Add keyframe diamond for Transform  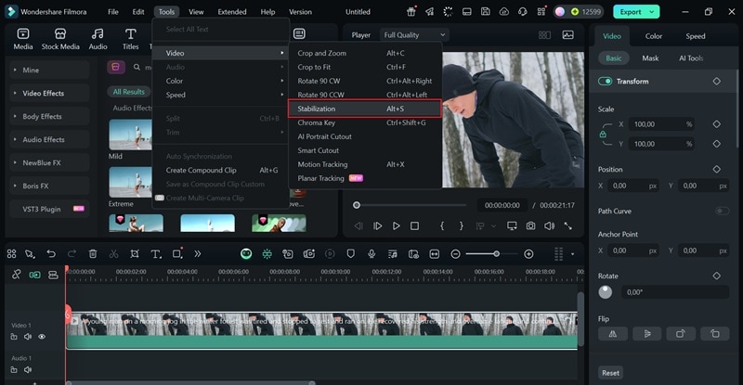point(716,81)
